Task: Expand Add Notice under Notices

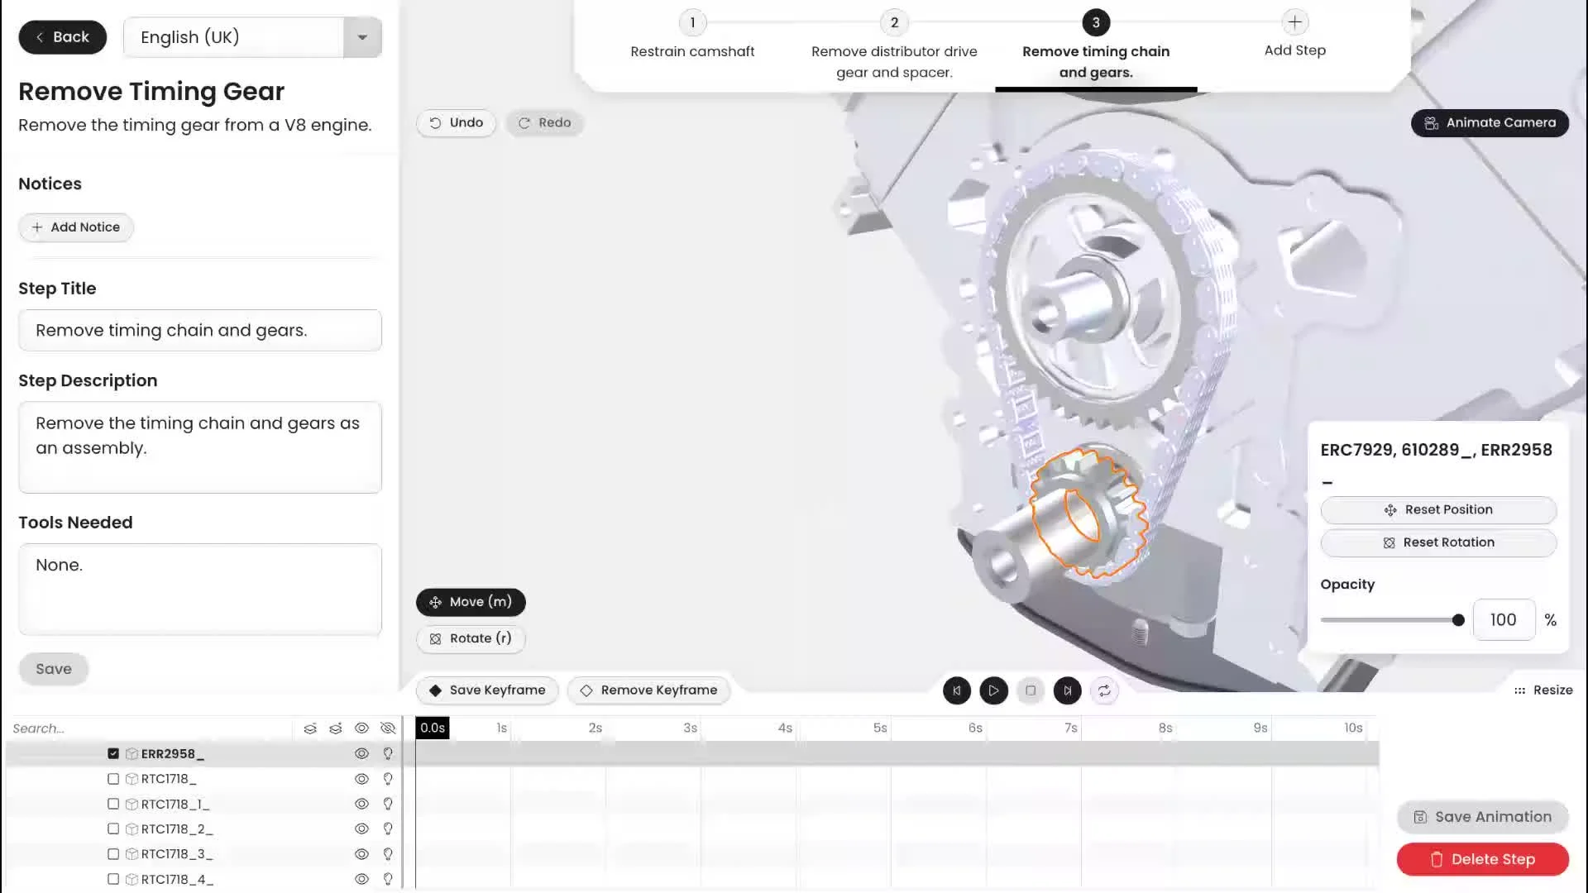Action: [76, 227]
